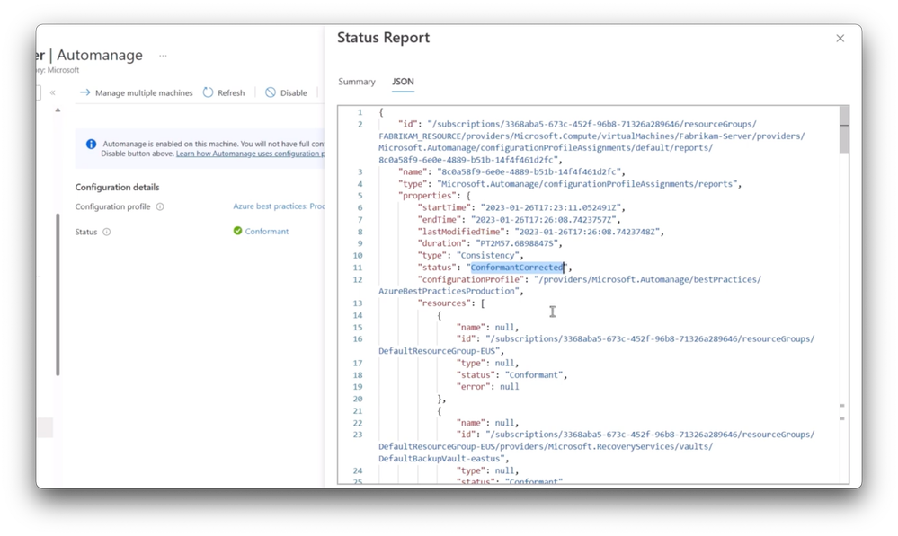Click the "error": null entry on line 19
Screen dimensions: 898x536
tap(487, 387)
